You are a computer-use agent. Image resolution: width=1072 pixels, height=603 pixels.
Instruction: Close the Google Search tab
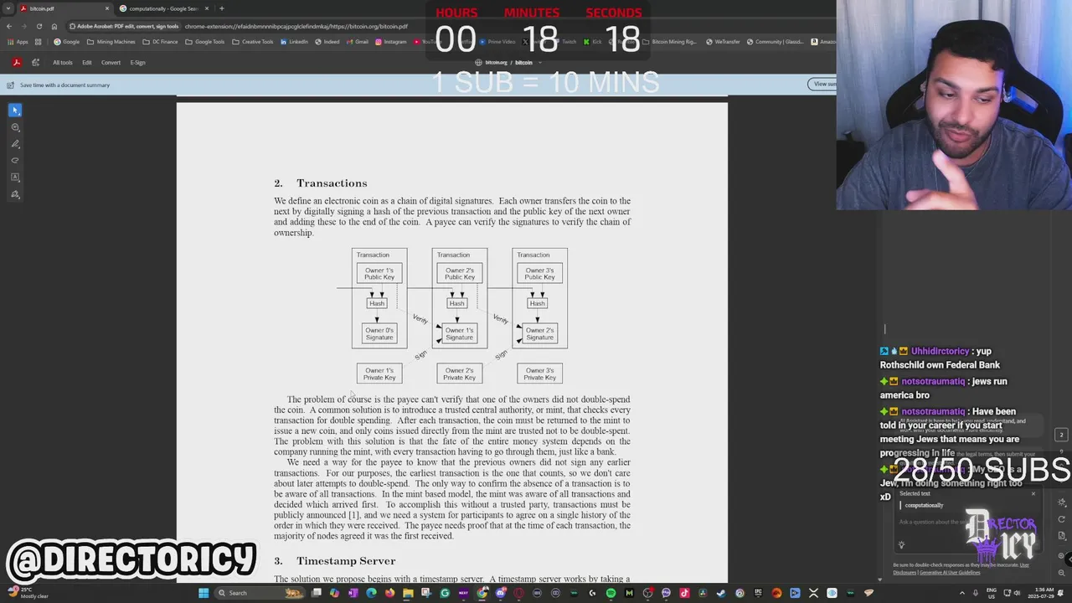pyautogui.click(x=206, y=8)
